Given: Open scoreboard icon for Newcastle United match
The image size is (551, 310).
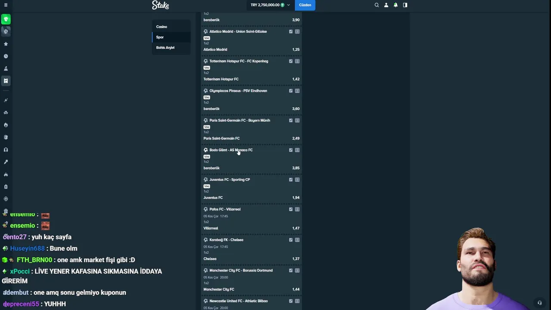Looking at the screenshot, I should click(297, 301).
